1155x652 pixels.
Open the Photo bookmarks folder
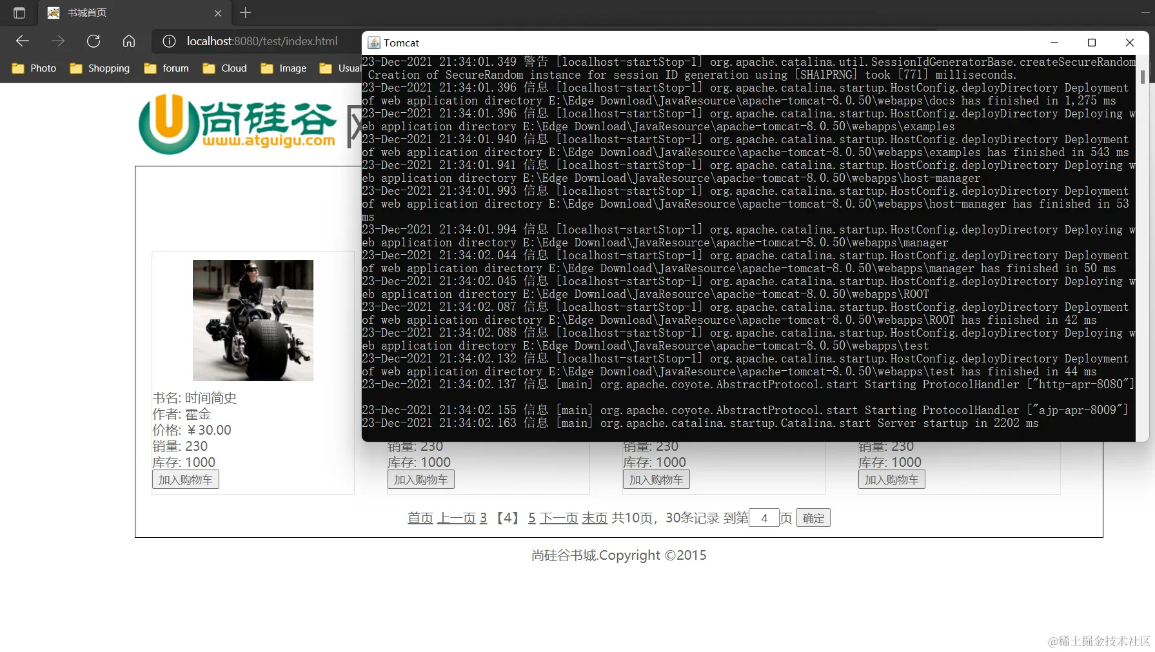pos(34,68)
